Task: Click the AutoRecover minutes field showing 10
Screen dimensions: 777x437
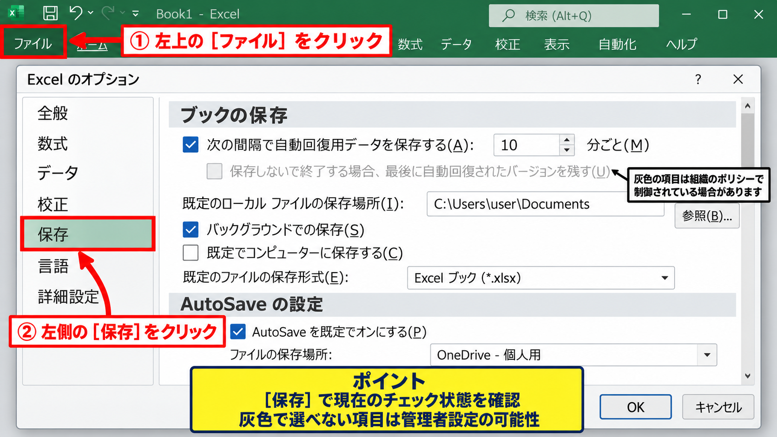Action: [526, 145]
